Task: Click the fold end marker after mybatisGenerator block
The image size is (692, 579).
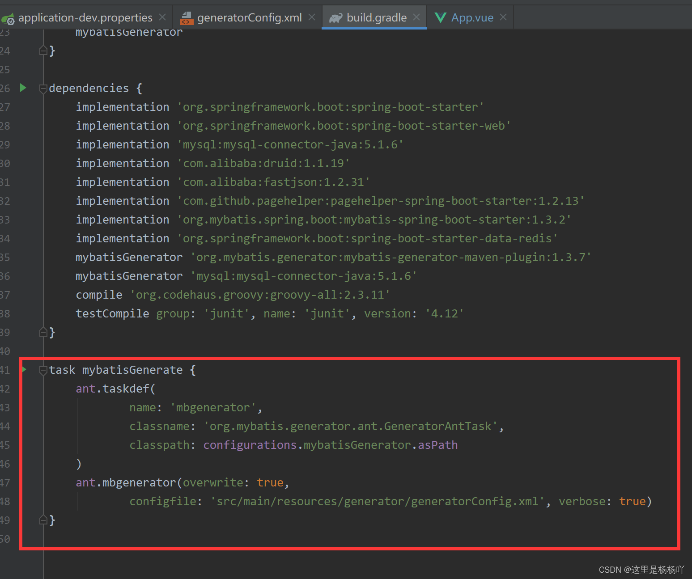Action: click(x=43, y=51)
